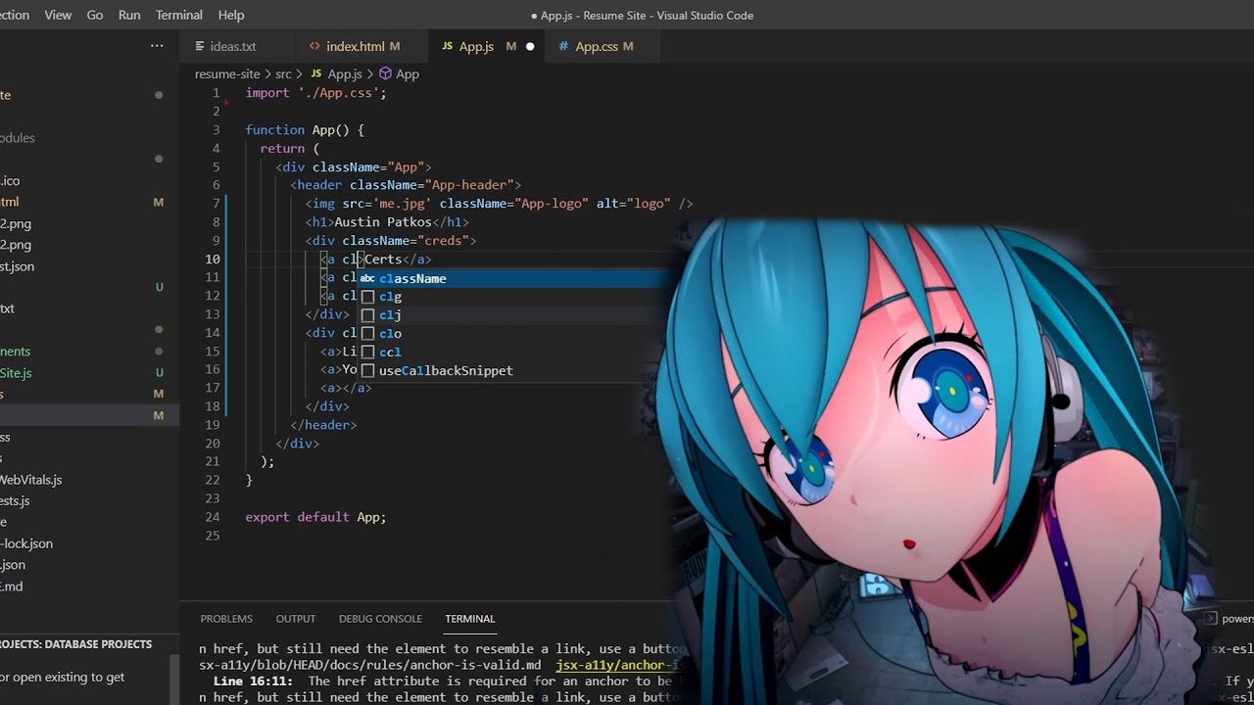Switch to the ideas.txt tab
The image size is (1254, 705).
pos(232,46)
